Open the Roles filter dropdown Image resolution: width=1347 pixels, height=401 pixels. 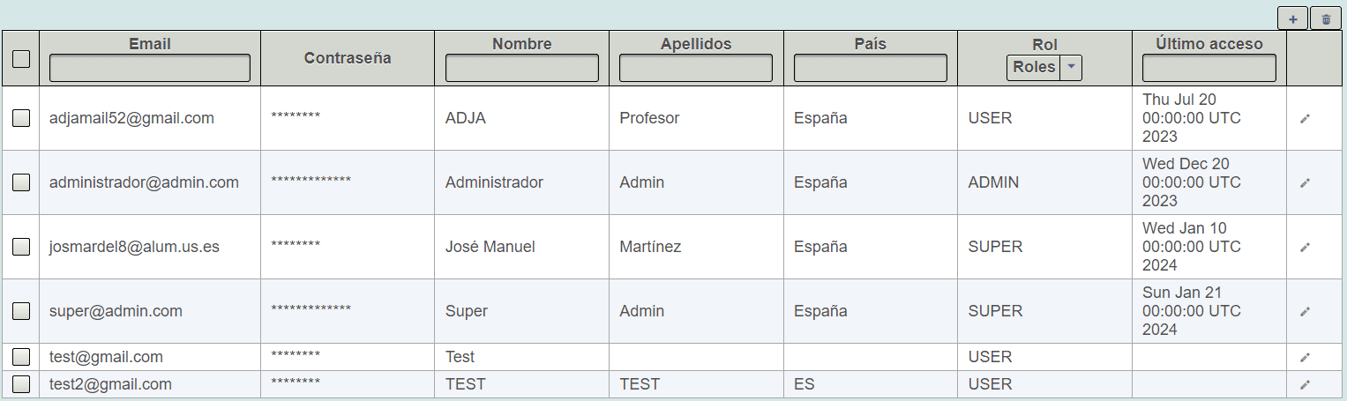(x=1034, y=67)
